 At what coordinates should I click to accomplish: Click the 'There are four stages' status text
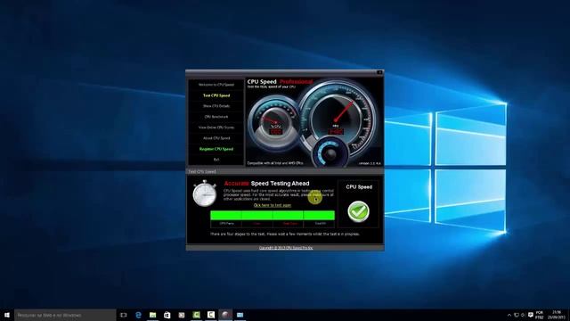(285, 234)
